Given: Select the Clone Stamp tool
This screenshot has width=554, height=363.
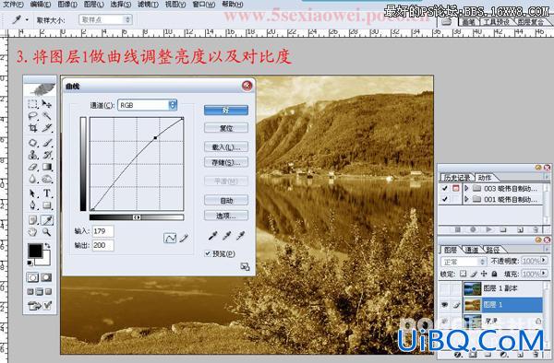Looking at the screenshot, I should (32, 155).
